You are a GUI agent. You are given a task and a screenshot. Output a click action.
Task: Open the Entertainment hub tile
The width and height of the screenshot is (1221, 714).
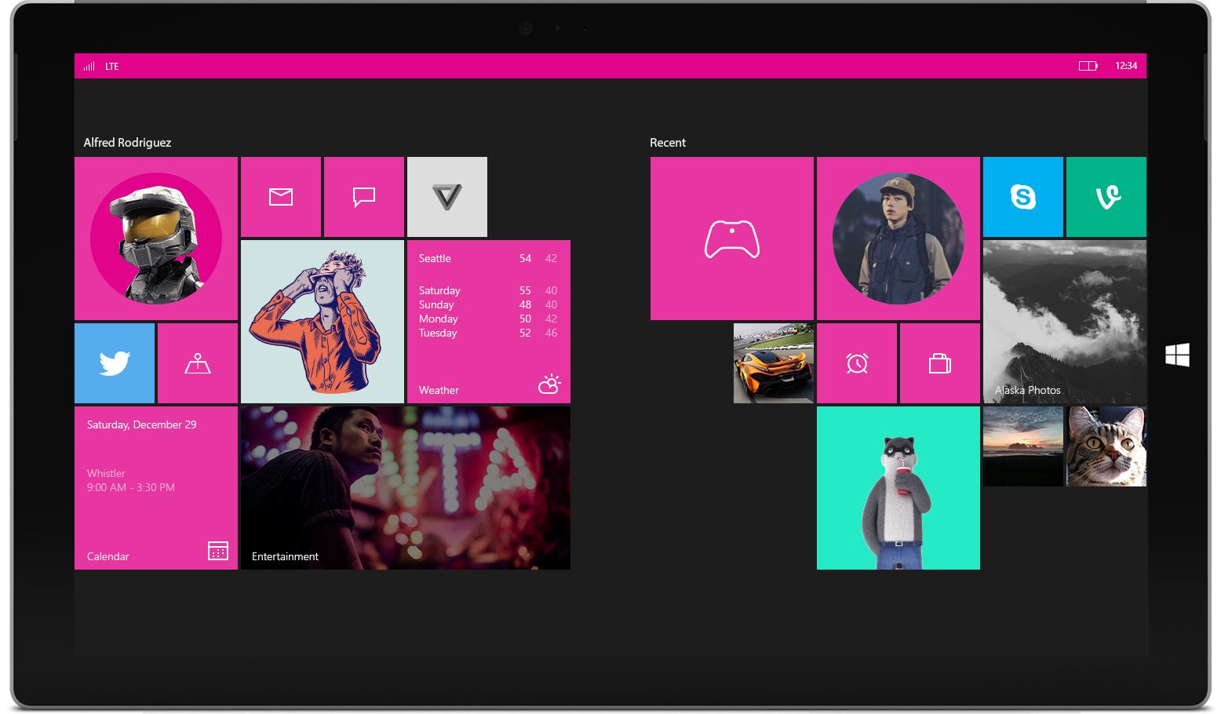[405, 487]
